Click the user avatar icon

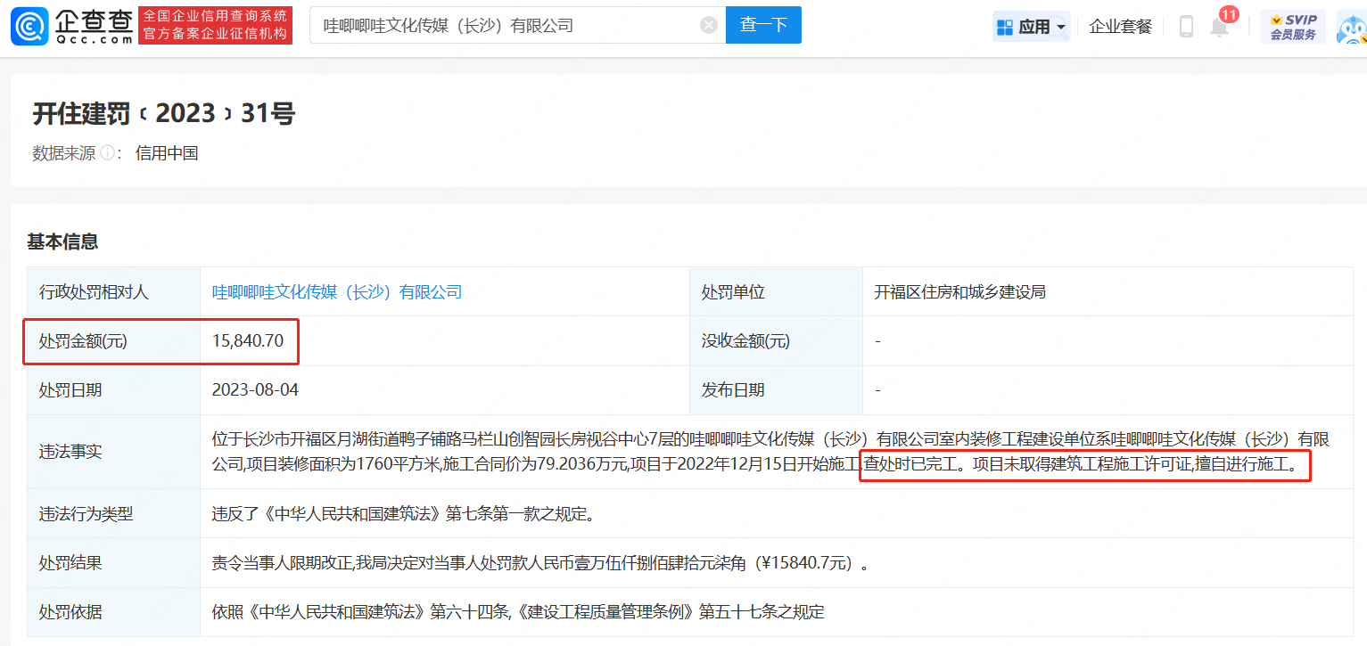coord(1353,28)
